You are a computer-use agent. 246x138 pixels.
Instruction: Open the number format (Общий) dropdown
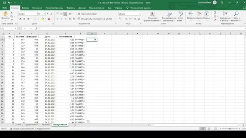pyautogui.click(x=140, y=14)
